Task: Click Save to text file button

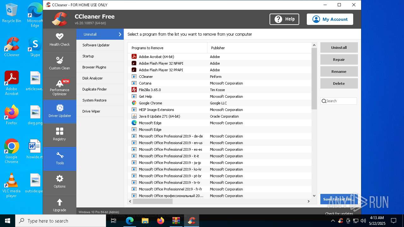Action: (x=339, y=199)
